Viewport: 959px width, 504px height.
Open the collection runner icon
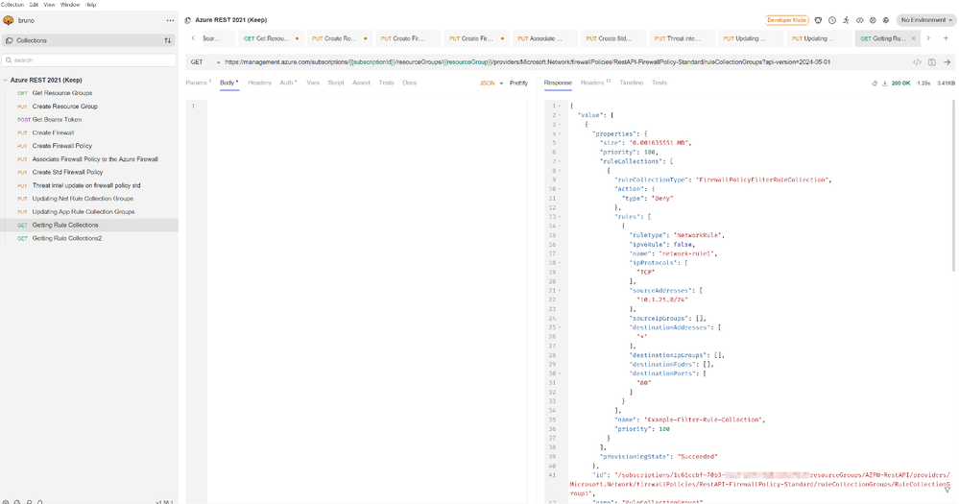point(846,20)
